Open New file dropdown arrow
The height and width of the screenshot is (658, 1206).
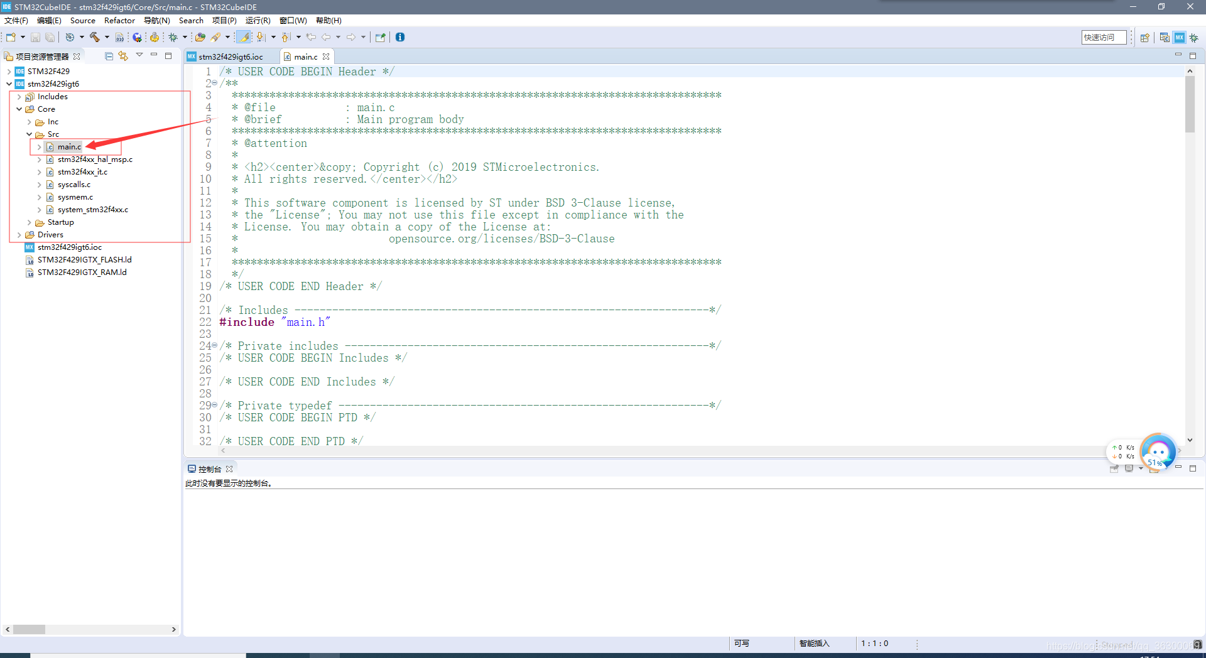[x=23, y=37]
